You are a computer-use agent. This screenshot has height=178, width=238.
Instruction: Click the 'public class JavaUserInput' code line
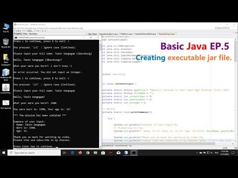coord(119,84)
